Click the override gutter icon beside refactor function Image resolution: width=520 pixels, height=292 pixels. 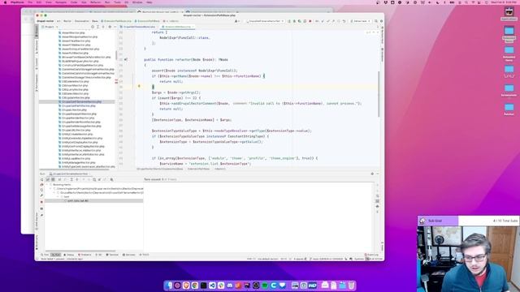click(x=126, y=59)
